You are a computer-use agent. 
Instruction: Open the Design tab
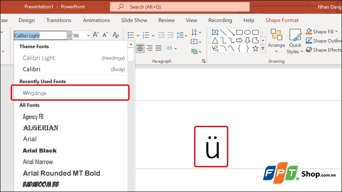point(27,20)
